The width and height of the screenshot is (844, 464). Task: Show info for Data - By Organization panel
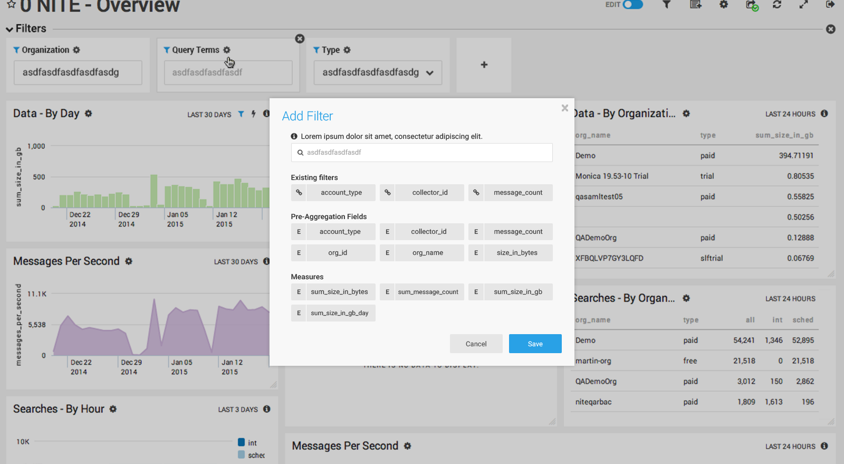pos(824,113)
